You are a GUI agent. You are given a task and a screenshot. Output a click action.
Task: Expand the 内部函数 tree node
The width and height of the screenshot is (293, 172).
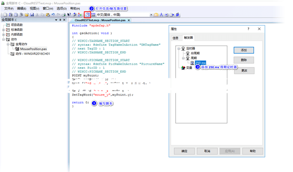(x=3, y=35)
